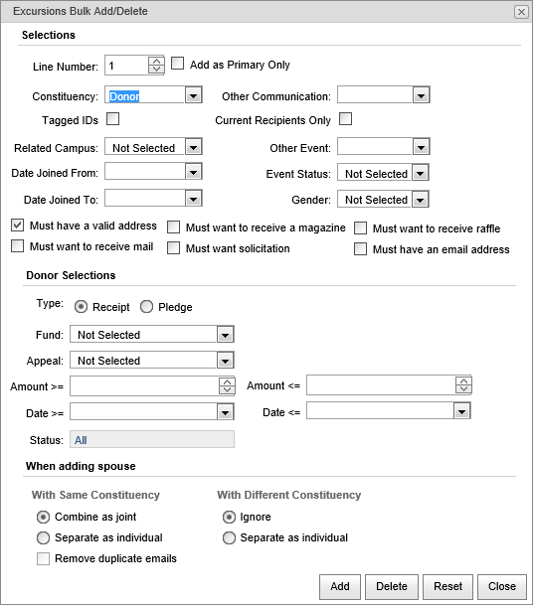Select the Receipt type radio button
The width and height of the screenshot is (533, 605).
point(81,307)
